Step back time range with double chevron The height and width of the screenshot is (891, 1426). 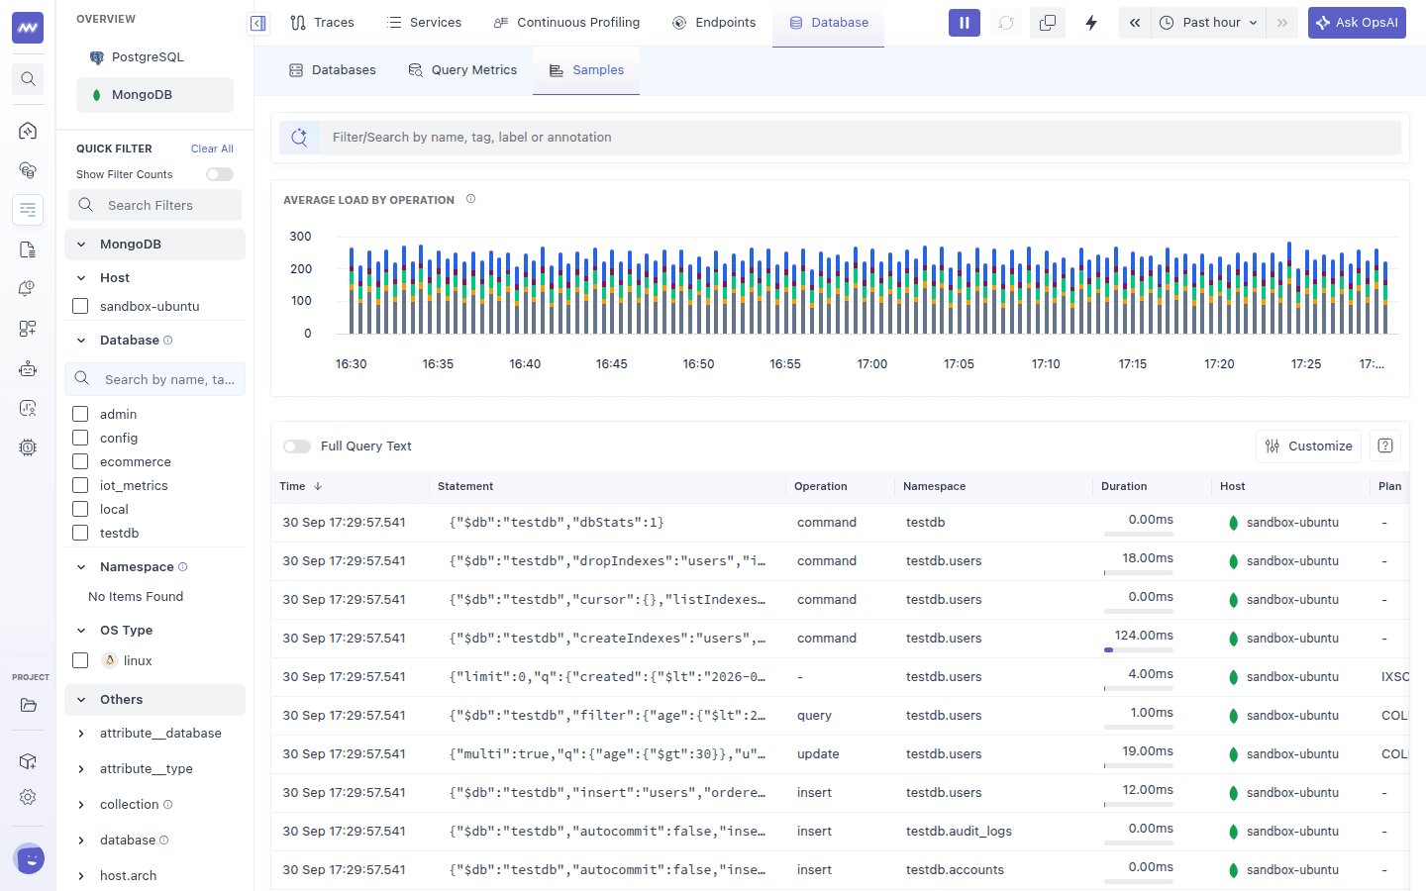point(1135,23)
